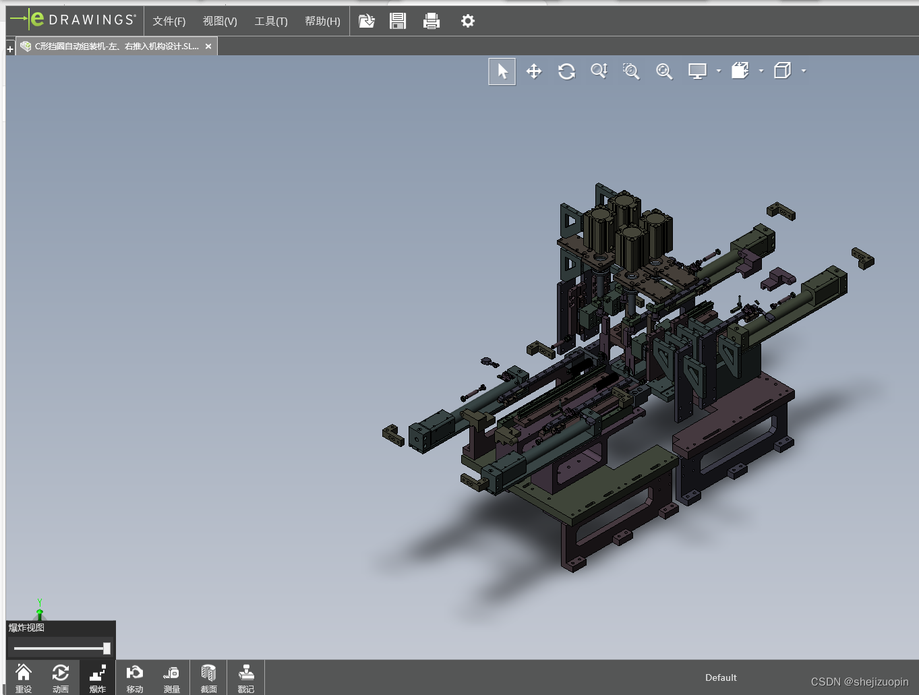Toggle the 爆炸 exploded view button
Viewport: 919px width, 695px height.
(98, 678)
